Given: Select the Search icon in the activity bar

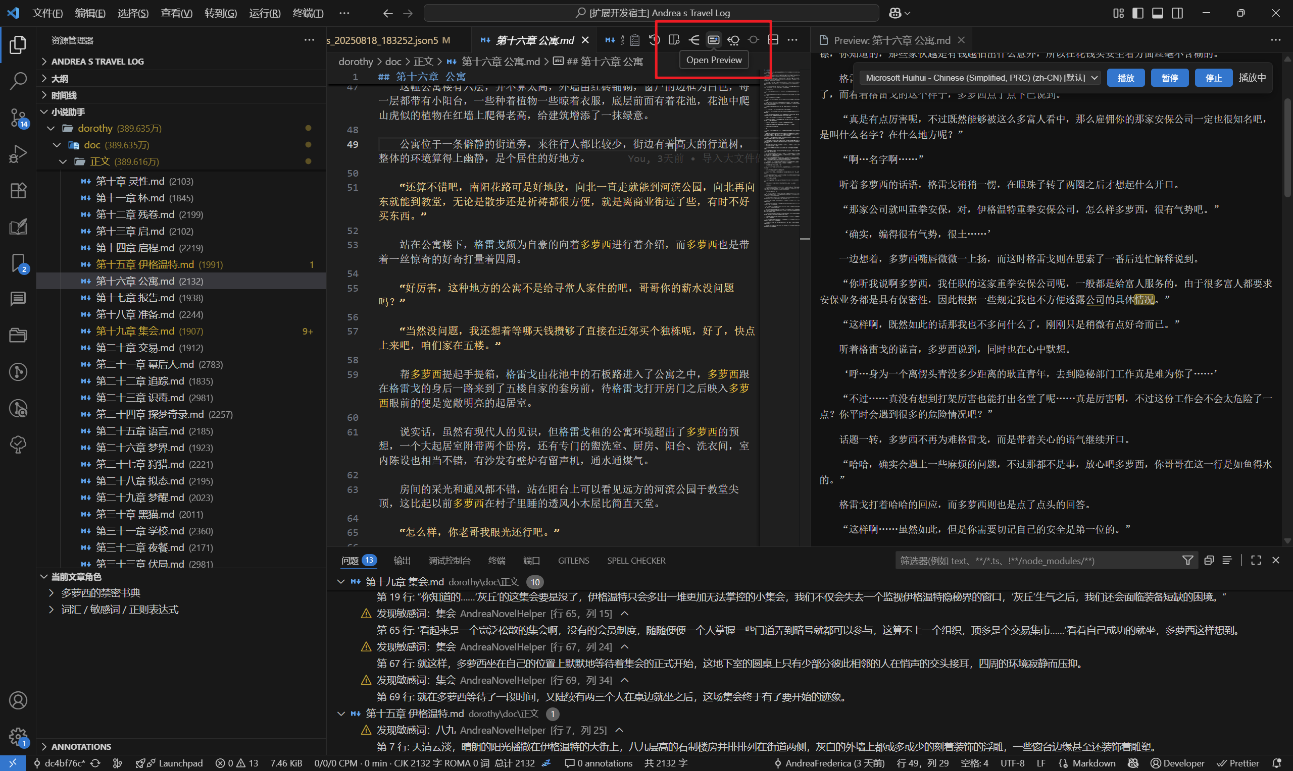Looking at the screenshot, I should 18,81.
